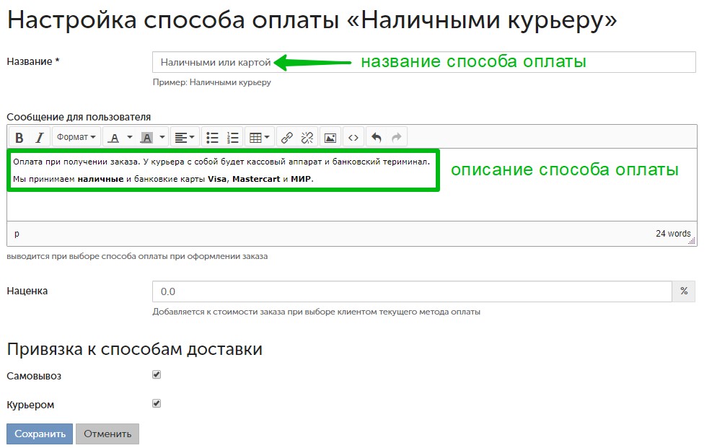
Task: Undo last edit arrow icon
Action: coord(377,137)
